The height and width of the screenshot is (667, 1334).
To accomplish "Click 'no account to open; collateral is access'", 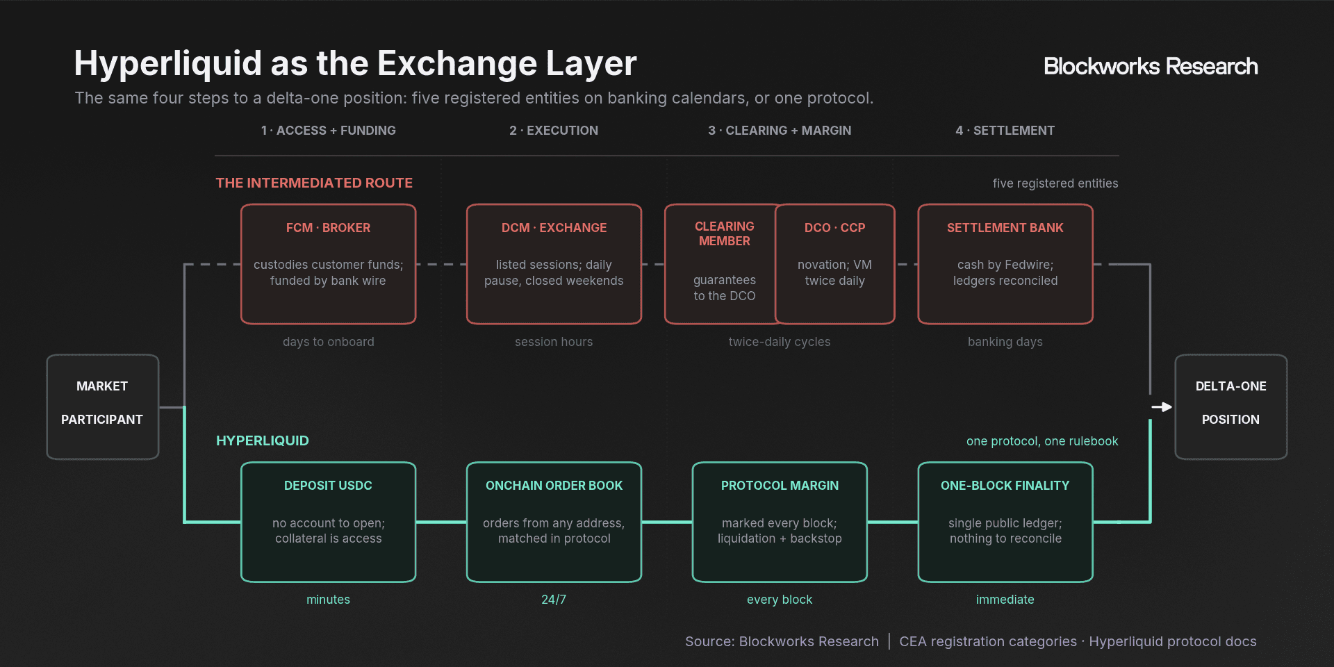I will (328, 531).
